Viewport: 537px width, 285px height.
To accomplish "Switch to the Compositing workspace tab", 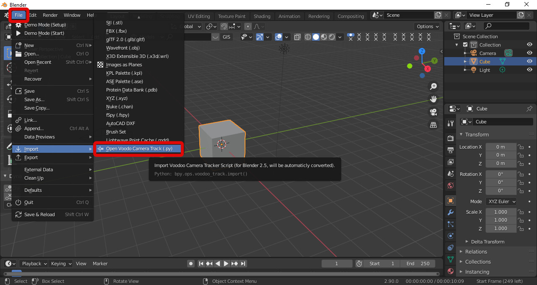I will tap(351, 16).
